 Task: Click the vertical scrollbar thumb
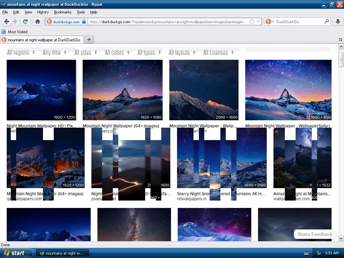(x=341, y=59)
